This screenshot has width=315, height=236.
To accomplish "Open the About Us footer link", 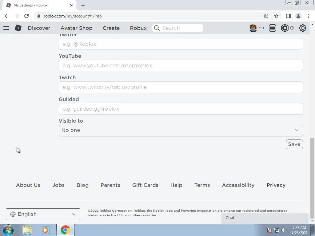I will [x=28, y=185].
